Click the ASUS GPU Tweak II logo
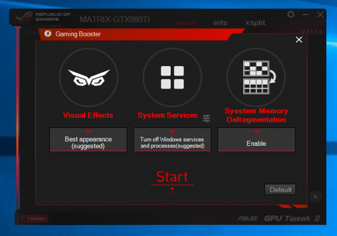Viewport: 337px width, 236px height. [279, 219]
